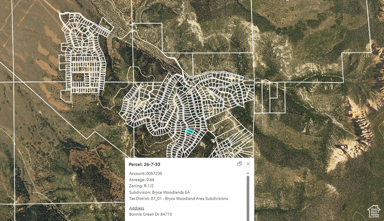Dock the parcel popup window
The height and width of the screenshot is (221, 384).
[240, 164]
